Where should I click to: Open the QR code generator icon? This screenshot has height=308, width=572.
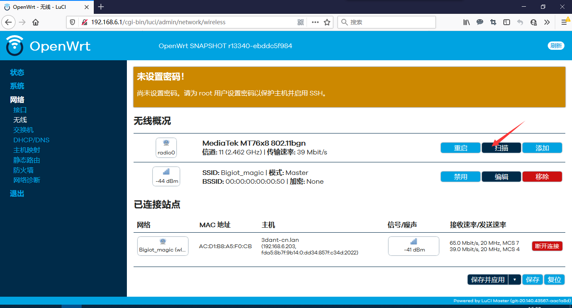[301, 22]
